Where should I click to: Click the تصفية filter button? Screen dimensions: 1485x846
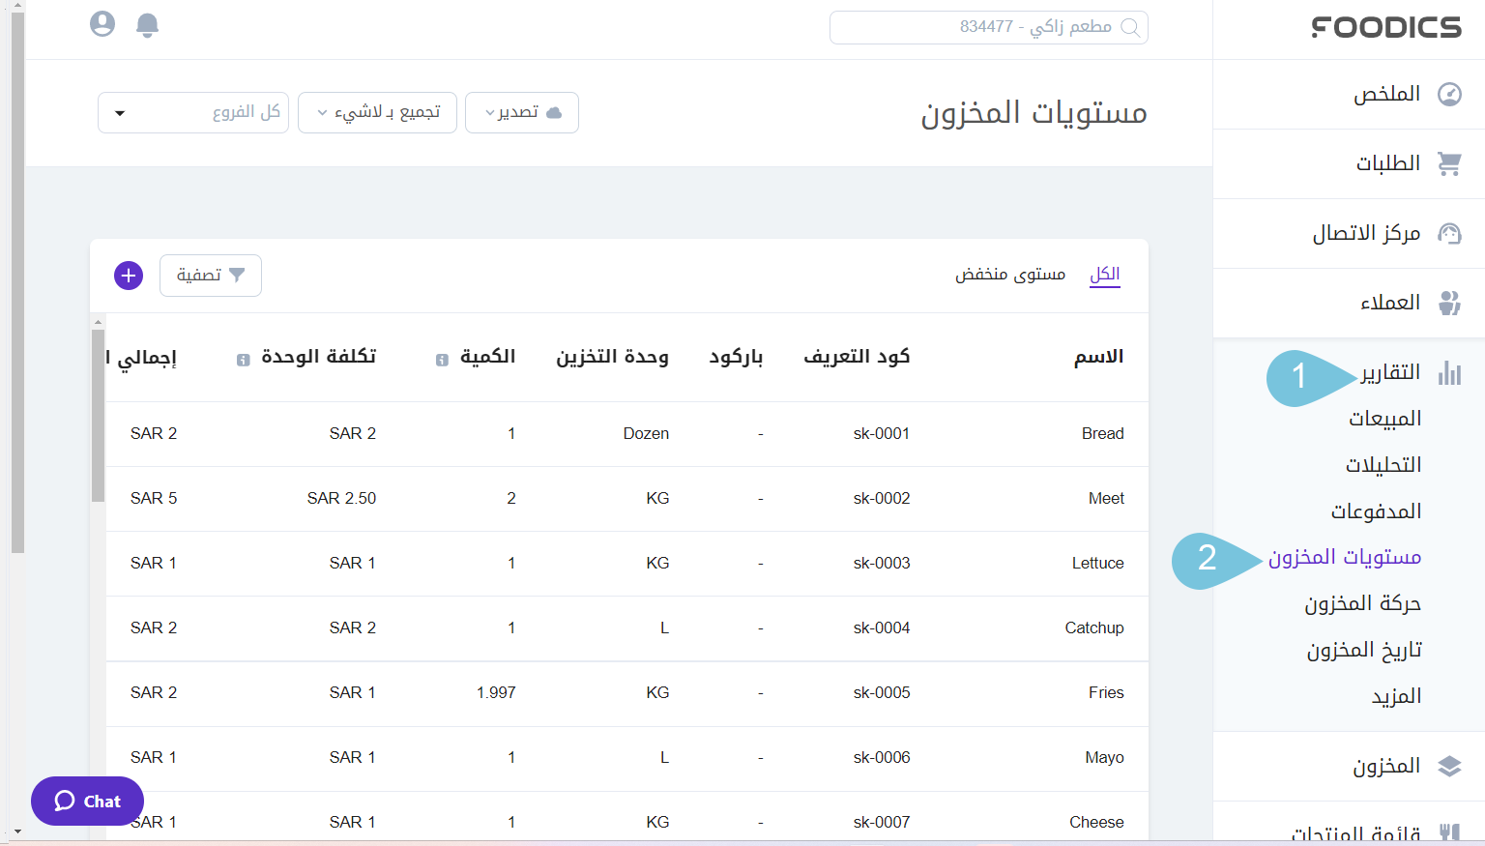tap(211, 276)
